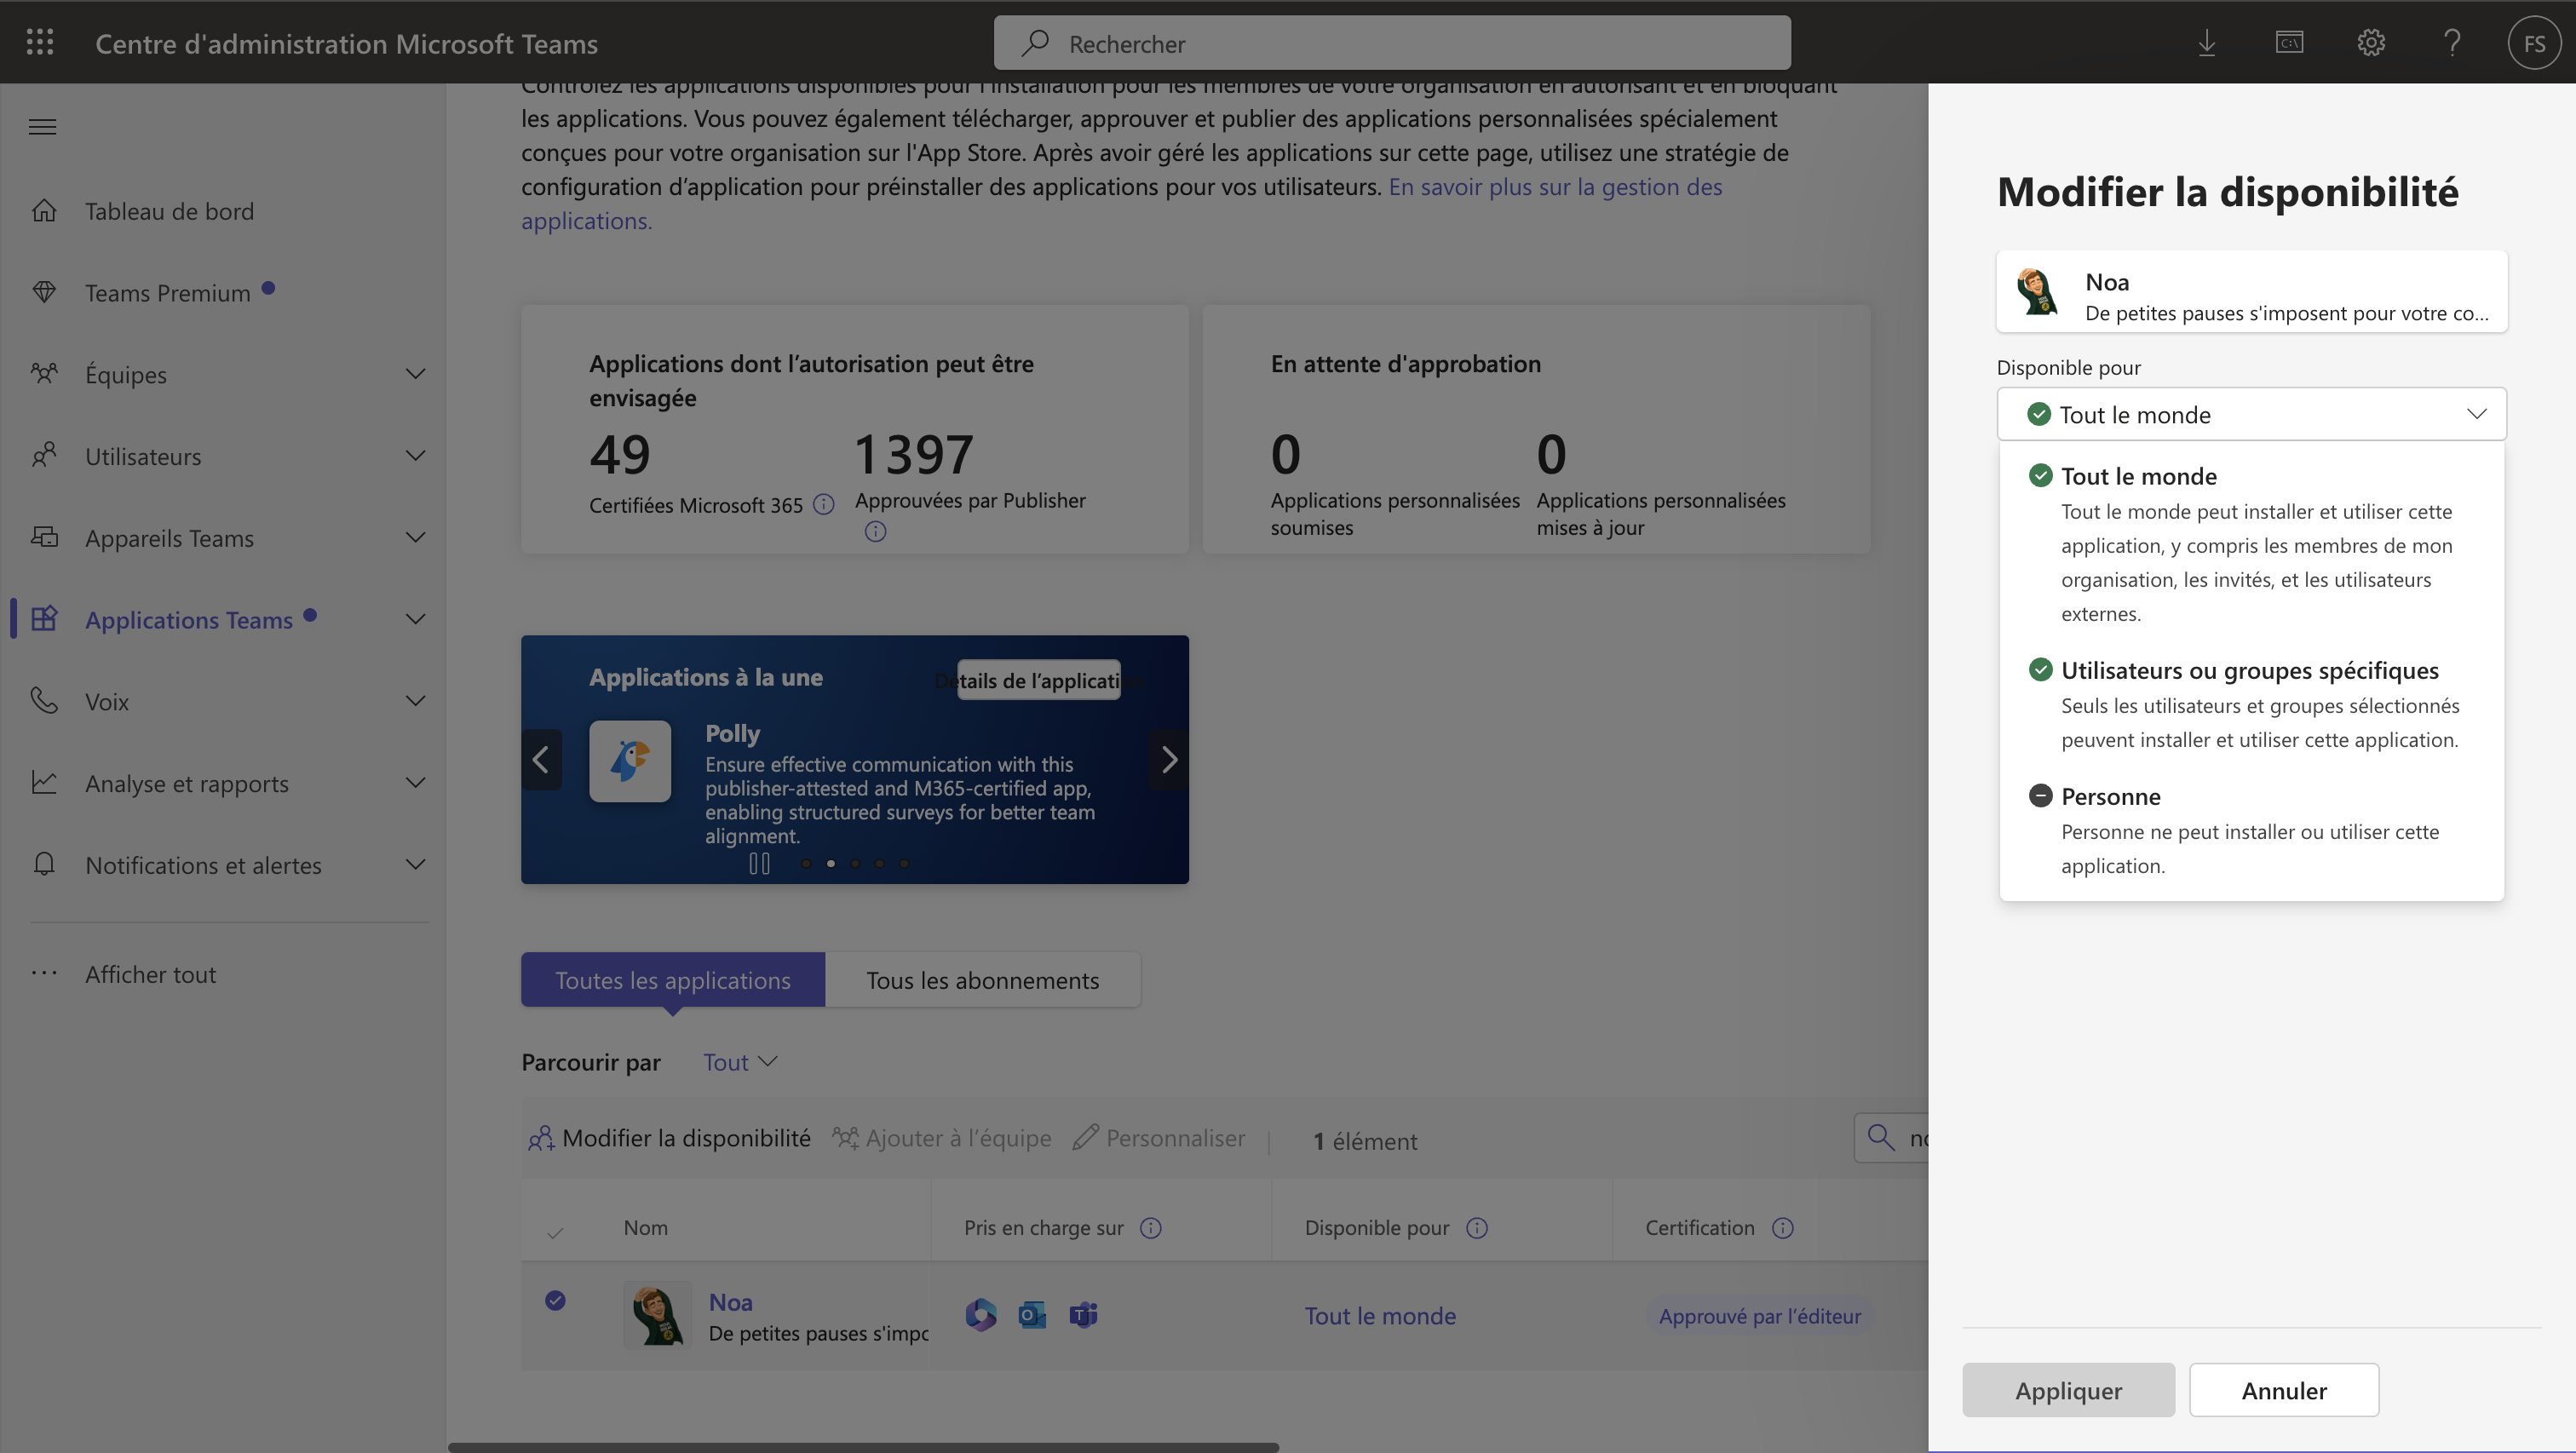Open the FS account avatar
2576x1453 pixels.
coord(2534,43)
